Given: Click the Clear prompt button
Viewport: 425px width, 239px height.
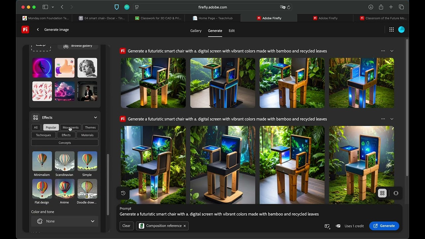Looking at the screenshot, I should (x=127, y=226).
